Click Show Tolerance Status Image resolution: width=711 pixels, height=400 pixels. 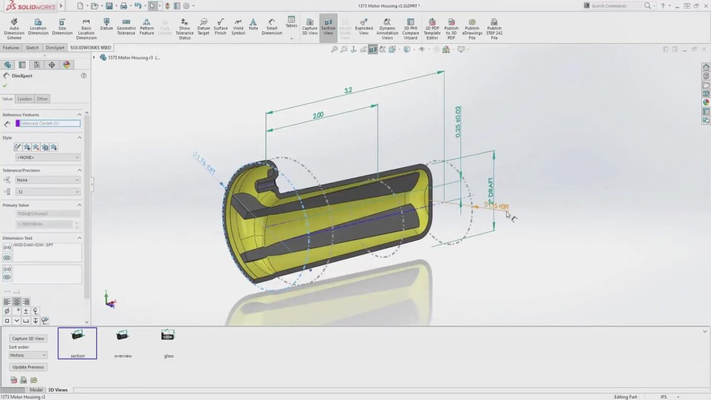click(x=185, y=28)
